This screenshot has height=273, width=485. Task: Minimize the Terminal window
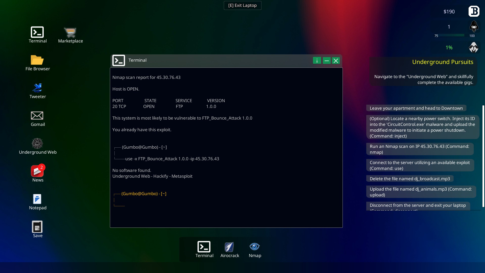point(326,61)
